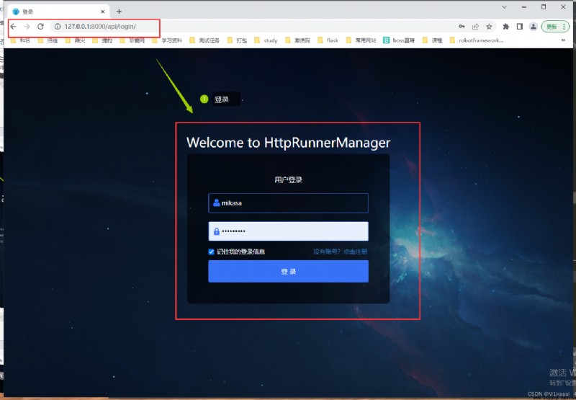
Task: Open saved passwords key icon
Action: point(462,27)
